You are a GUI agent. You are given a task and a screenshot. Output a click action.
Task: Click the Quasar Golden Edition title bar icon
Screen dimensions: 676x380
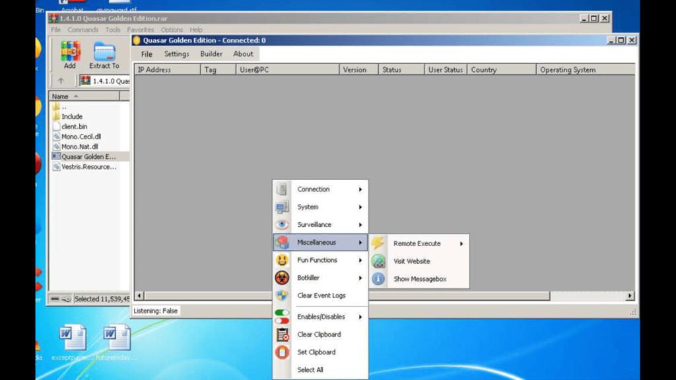(137, 40)
